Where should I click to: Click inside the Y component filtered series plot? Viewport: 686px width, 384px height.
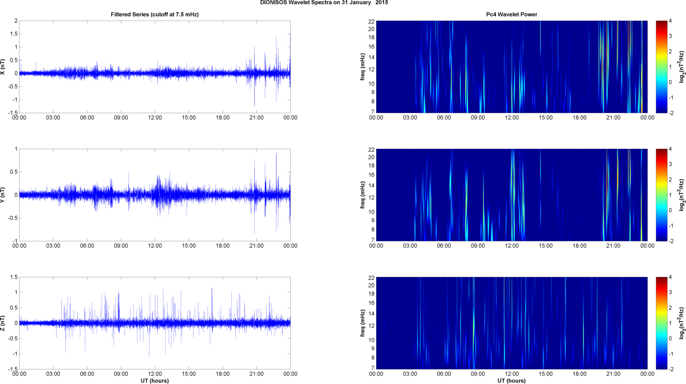click(155, 195)
